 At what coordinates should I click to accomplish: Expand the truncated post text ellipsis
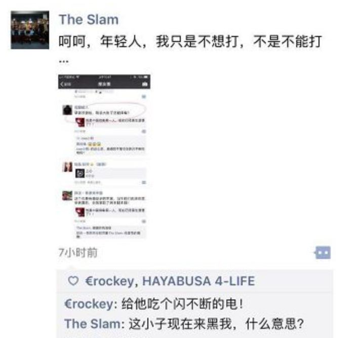click(x=64, y=61)
